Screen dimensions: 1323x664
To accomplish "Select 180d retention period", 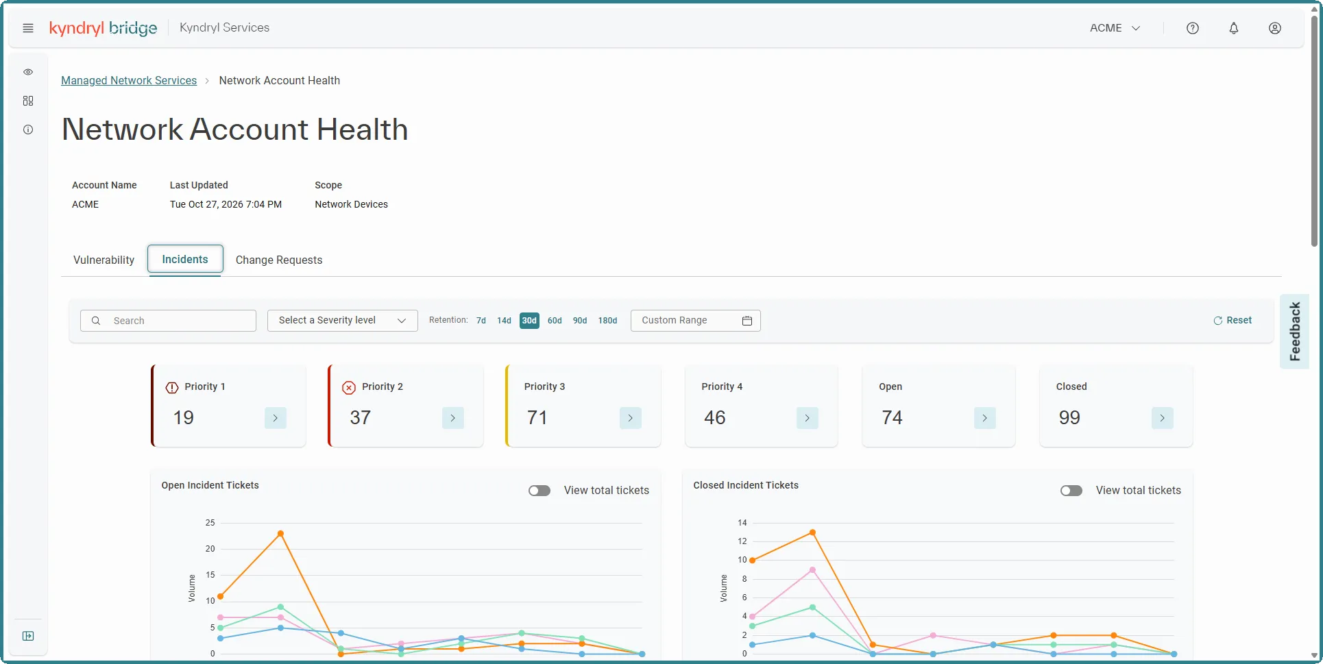I will click(x=607, y=321).
